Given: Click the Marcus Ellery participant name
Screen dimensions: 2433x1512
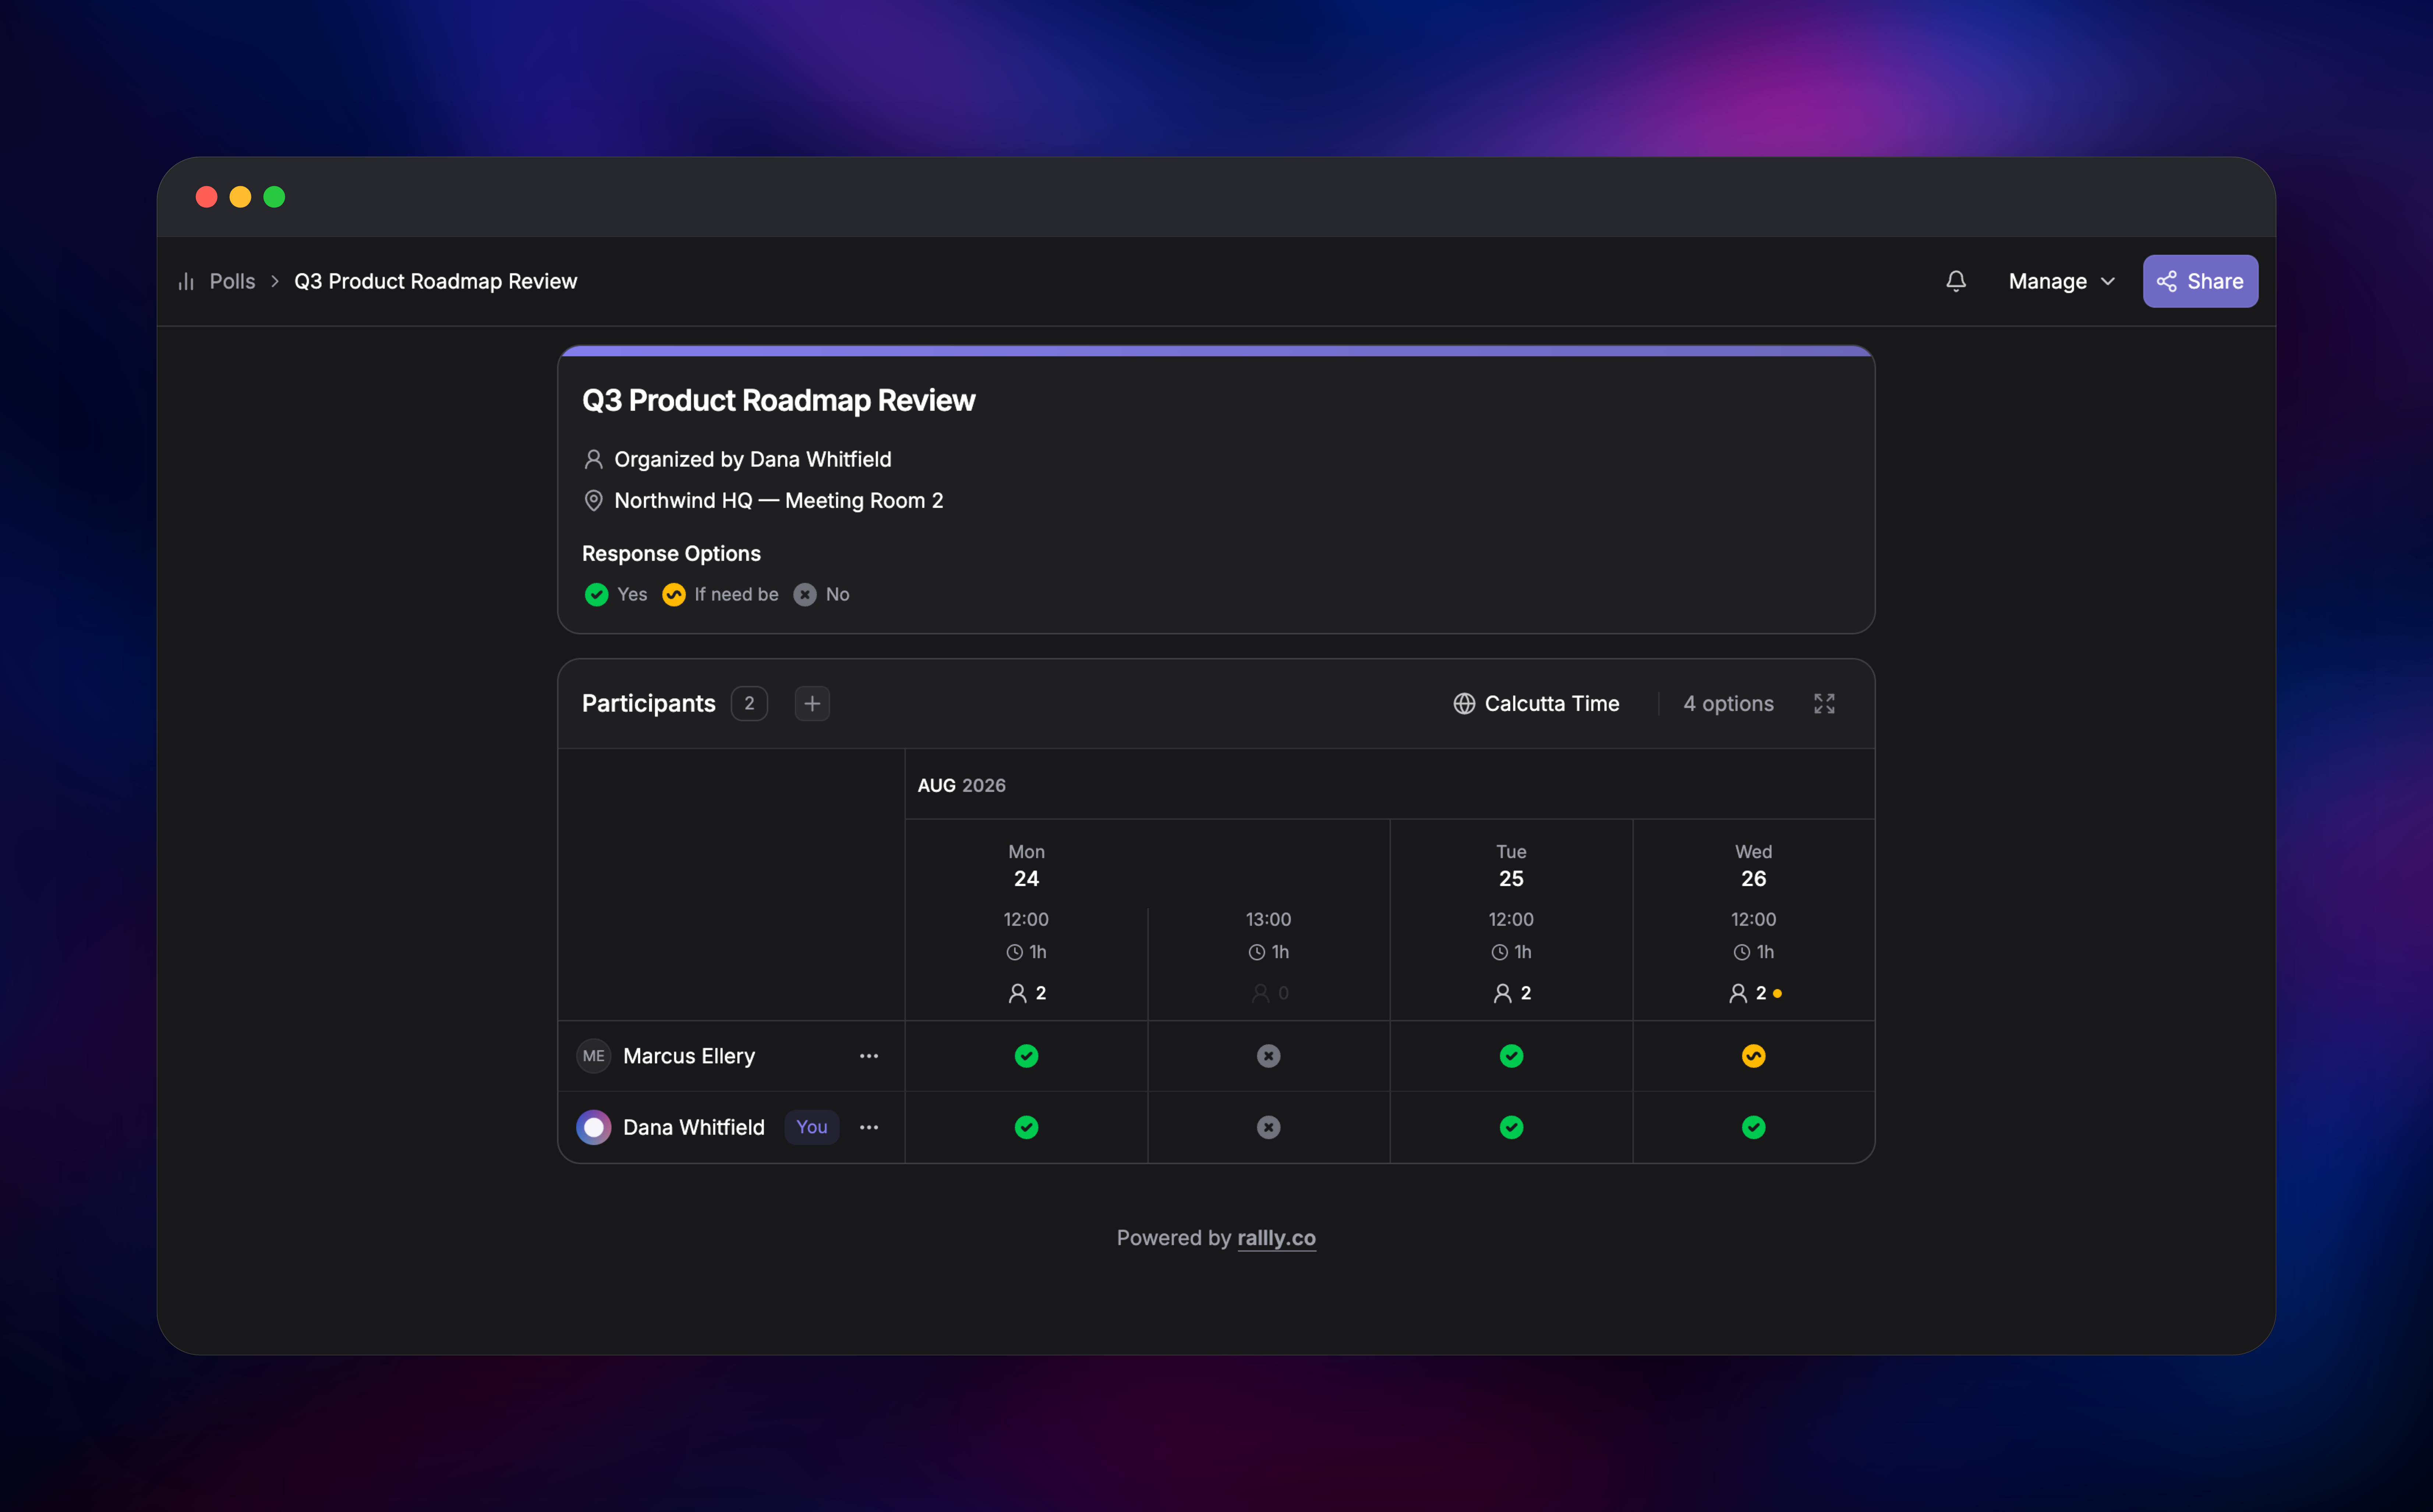Looking at the screenshot, I should tap(689, 1056).
